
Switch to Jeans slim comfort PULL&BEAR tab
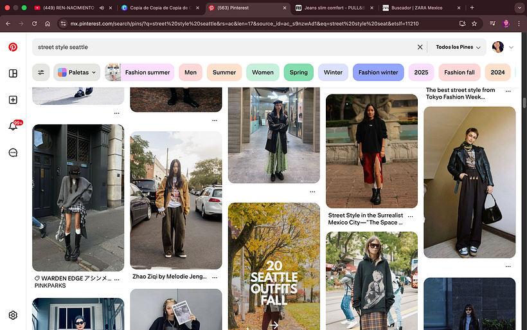coord(333,8)
